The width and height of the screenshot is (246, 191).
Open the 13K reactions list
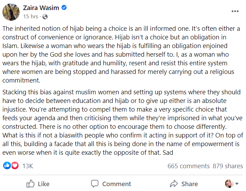coord(28,166)
